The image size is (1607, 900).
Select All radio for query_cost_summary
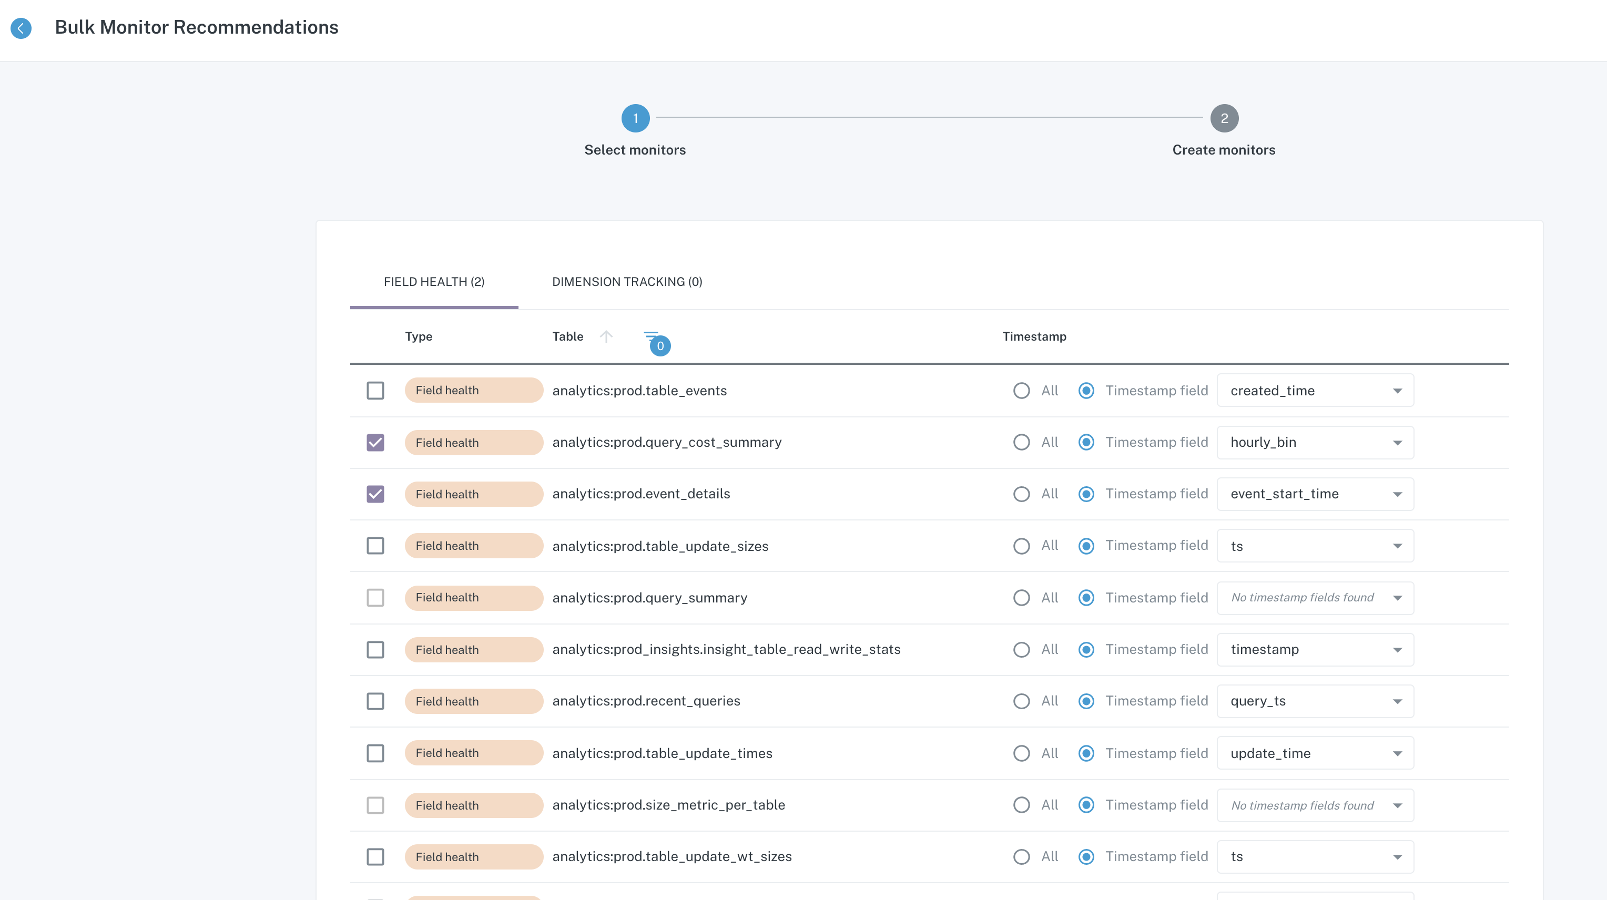click(1021, 442)
